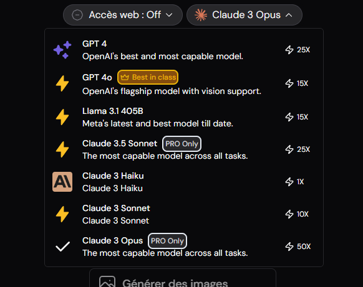363x287 pixels.
Task: Click the 1X credit cost for Claude 3 Haiku
Action: [x=294, y=182]
